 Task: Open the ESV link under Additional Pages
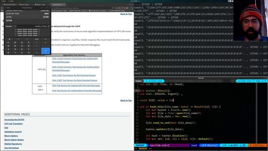[x=6, y=128]
